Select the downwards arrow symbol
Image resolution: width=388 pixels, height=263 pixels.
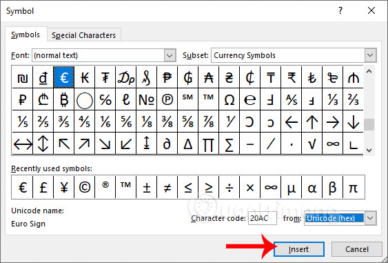[x=353, y=121]
